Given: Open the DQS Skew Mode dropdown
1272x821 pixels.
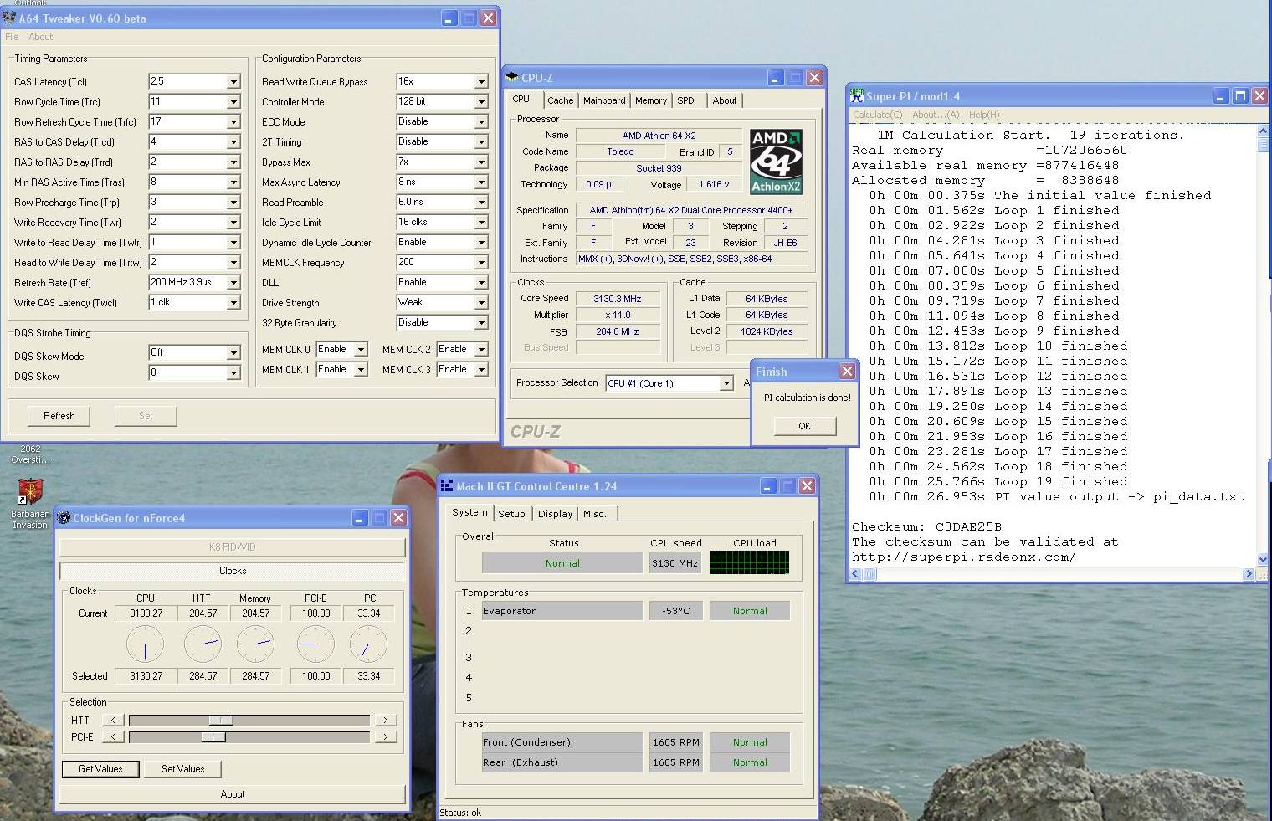Looking at the screenshot, I should tap(233, 353).
